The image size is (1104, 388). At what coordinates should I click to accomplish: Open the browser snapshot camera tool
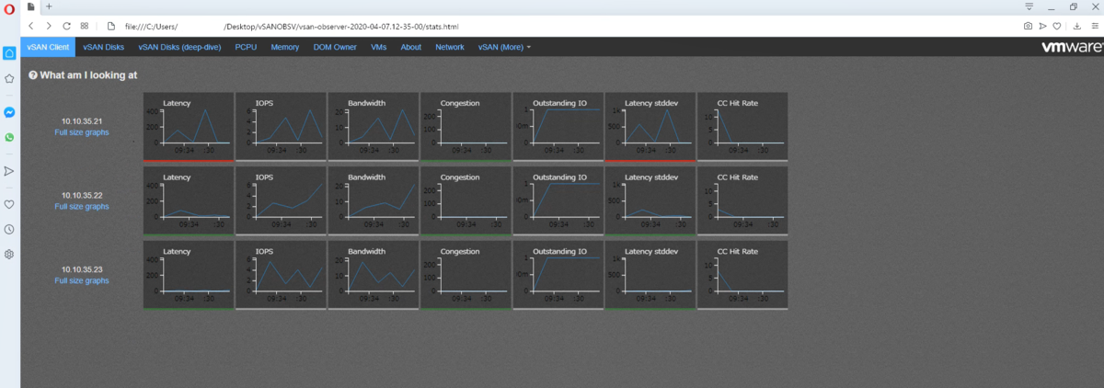coord(1028,26)
